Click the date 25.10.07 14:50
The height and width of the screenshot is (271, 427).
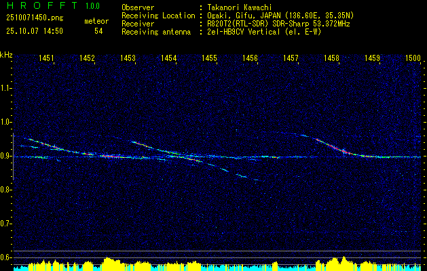pos(35,31)
